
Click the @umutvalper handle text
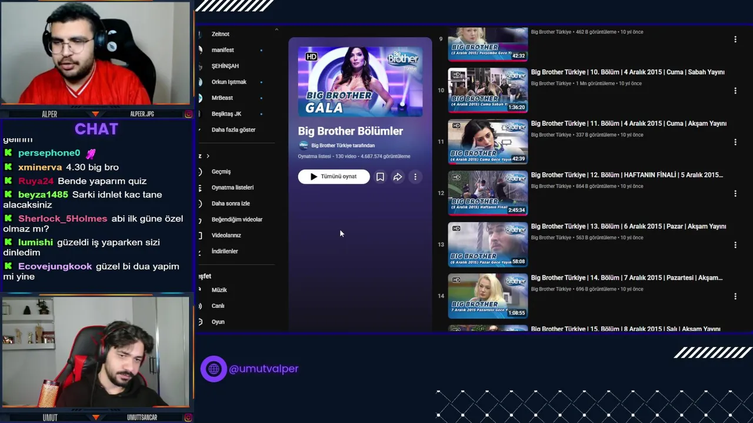tap(264, 369)
